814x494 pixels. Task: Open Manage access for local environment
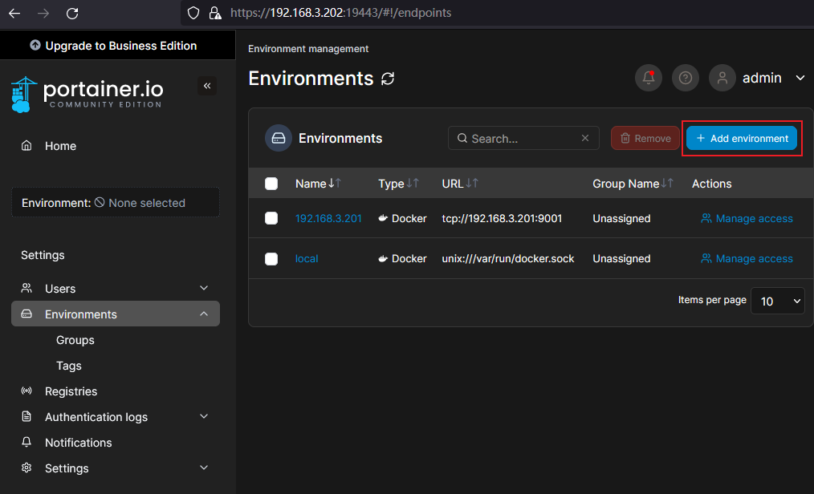747,258
